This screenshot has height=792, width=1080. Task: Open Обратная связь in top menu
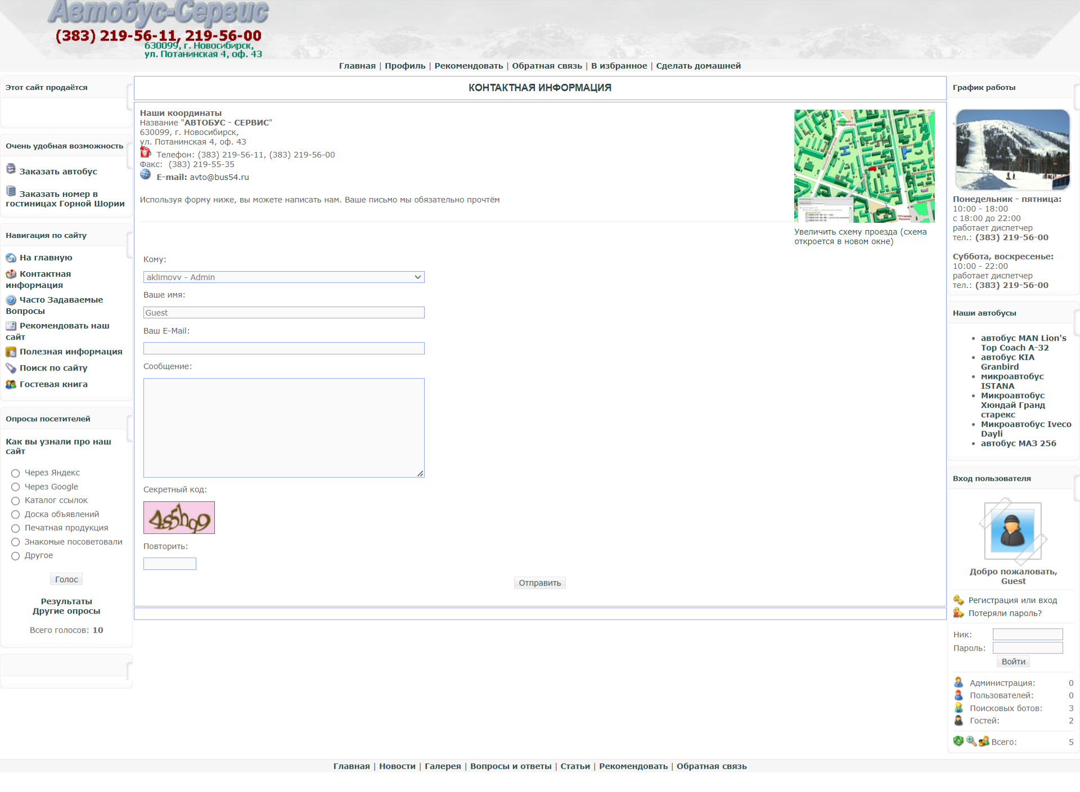click(x=547, y=66)
